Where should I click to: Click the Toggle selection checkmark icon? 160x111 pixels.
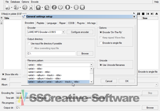coord(2,24)
